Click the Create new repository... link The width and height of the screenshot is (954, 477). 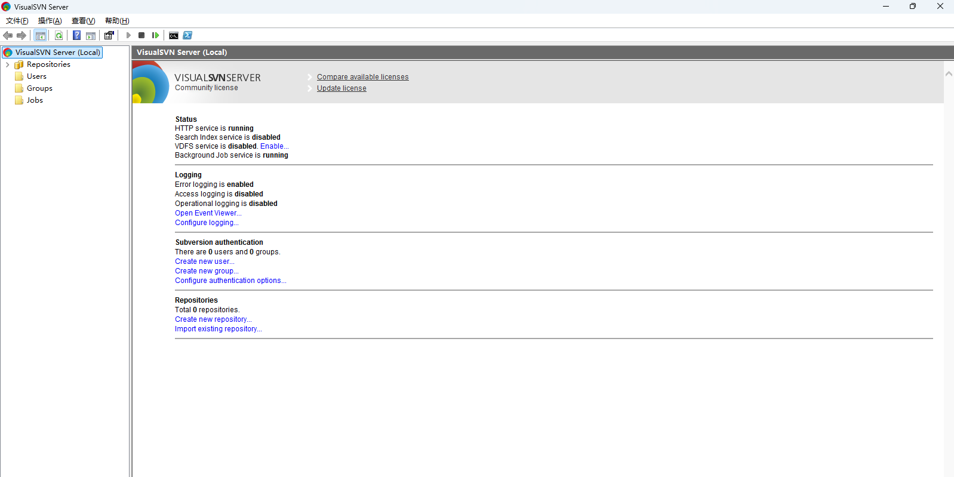coord(213,319)
